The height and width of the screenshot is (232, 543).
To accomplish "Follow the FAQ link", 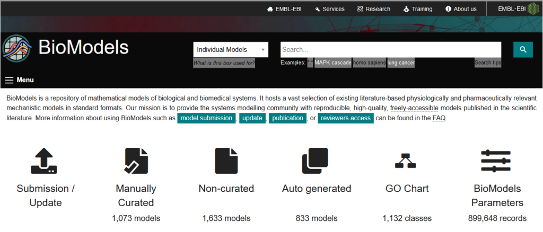I will point(439,118).
